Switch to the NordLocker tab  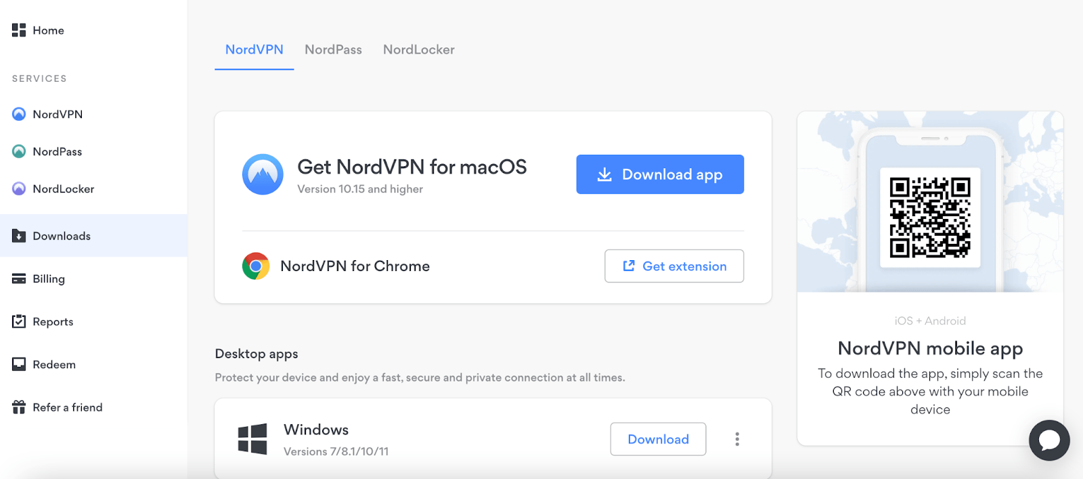pyautogui.click(x=418, y=49)
